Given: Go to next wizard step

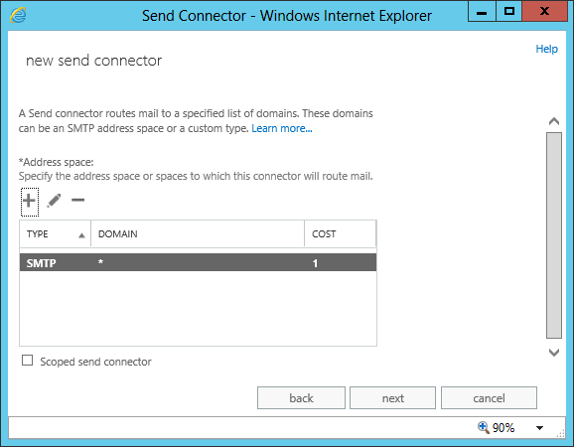Looking at the screenshot, I should 393,398.
